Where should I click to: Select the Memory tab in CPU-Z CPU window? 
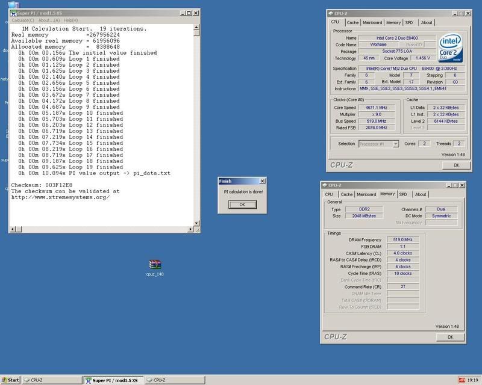coord(393,22)
